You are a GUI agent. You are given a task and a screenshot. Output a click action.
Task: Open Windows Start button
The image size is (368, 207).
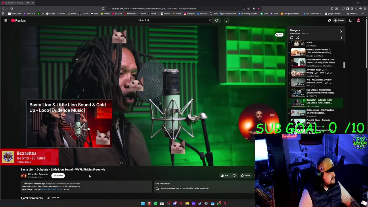point(143,204)
